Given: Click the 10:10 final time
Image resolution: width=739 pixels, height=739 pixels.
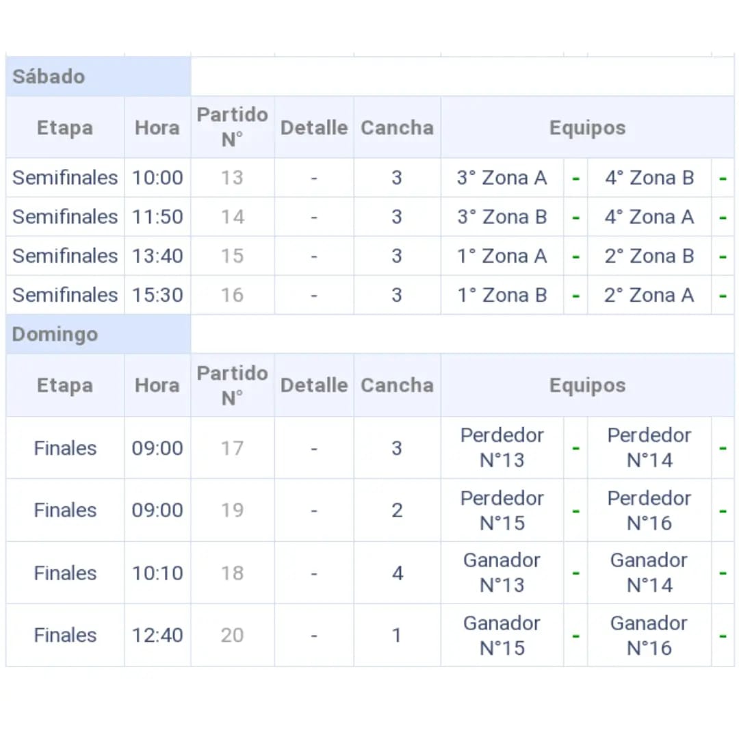Looking at the screenshot, I should [x=157, y=573].
